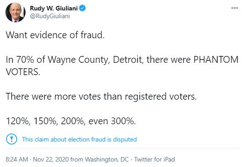This screenshot has width=244, height=167.
Task: Click the '70%' figure in the tweet
Action: [x=25, y=60]
